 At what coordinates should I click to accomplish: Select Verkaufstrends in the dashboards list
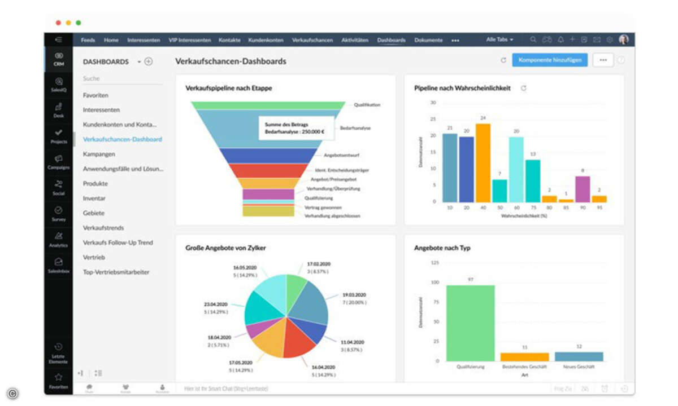click(103, 228)
